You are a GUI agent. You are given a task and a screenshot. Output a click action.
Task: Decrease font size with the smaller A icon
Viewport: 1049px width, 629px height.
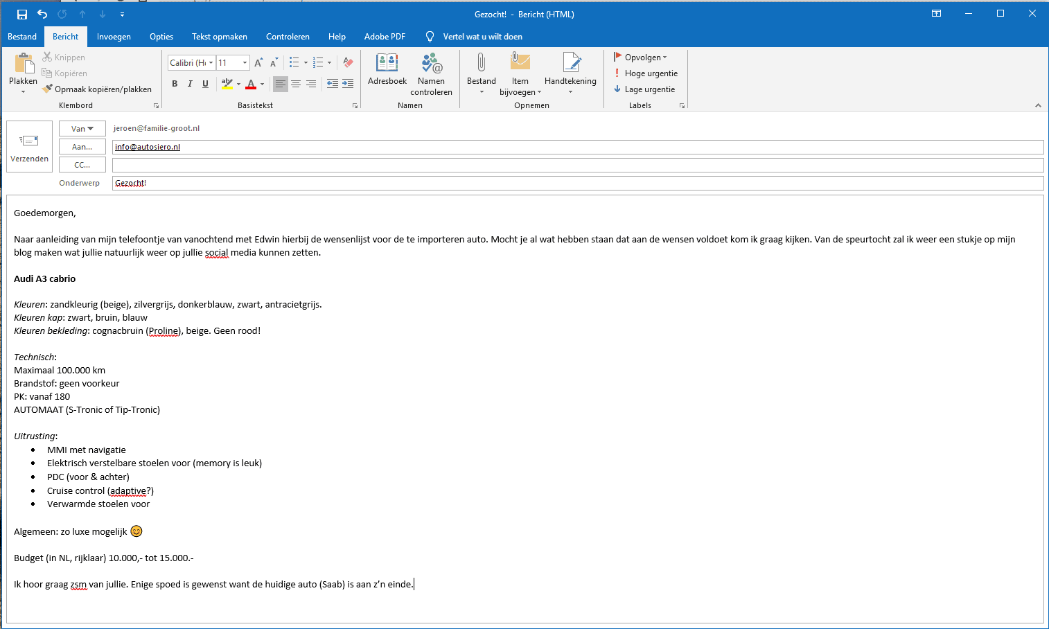coord(274,62)
